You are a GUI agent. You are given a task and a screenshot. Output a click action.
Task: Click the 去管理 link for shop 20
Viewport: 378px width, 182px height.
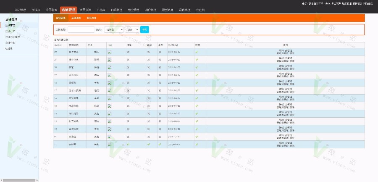click(289, 66)
